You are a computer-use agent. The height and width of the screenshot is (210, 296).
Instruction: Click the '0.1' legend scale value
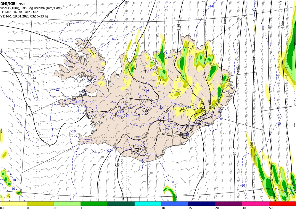click(2, 208)
